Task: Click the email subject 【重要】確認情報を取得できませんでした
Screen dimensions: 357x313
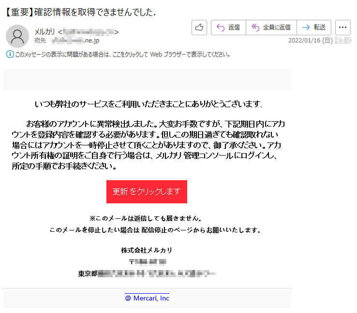Action: click(80, 12)
